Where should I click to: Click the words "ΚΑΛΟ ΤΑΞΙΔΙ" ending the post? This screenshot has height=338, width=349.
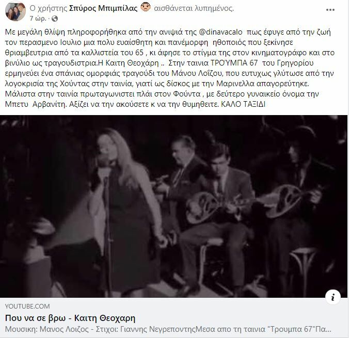click(x=243, y=104)
